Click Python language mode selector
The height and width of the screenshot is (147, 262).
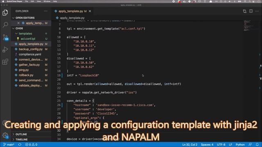click(240, 145)
